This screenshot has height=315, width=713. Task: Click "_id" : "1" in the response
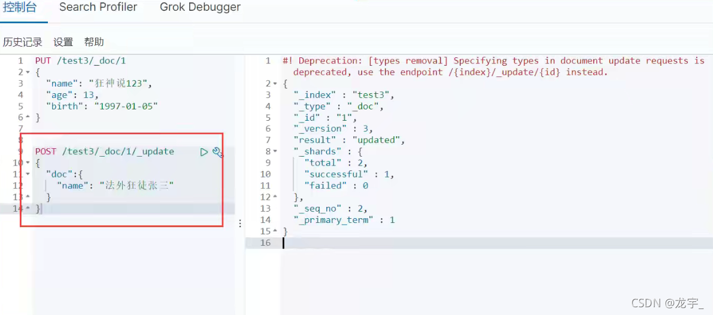[325, 118]
